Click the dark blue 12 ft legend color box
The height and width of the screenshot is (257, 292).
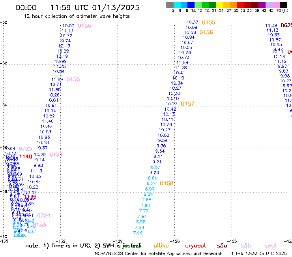pos(191,5)
